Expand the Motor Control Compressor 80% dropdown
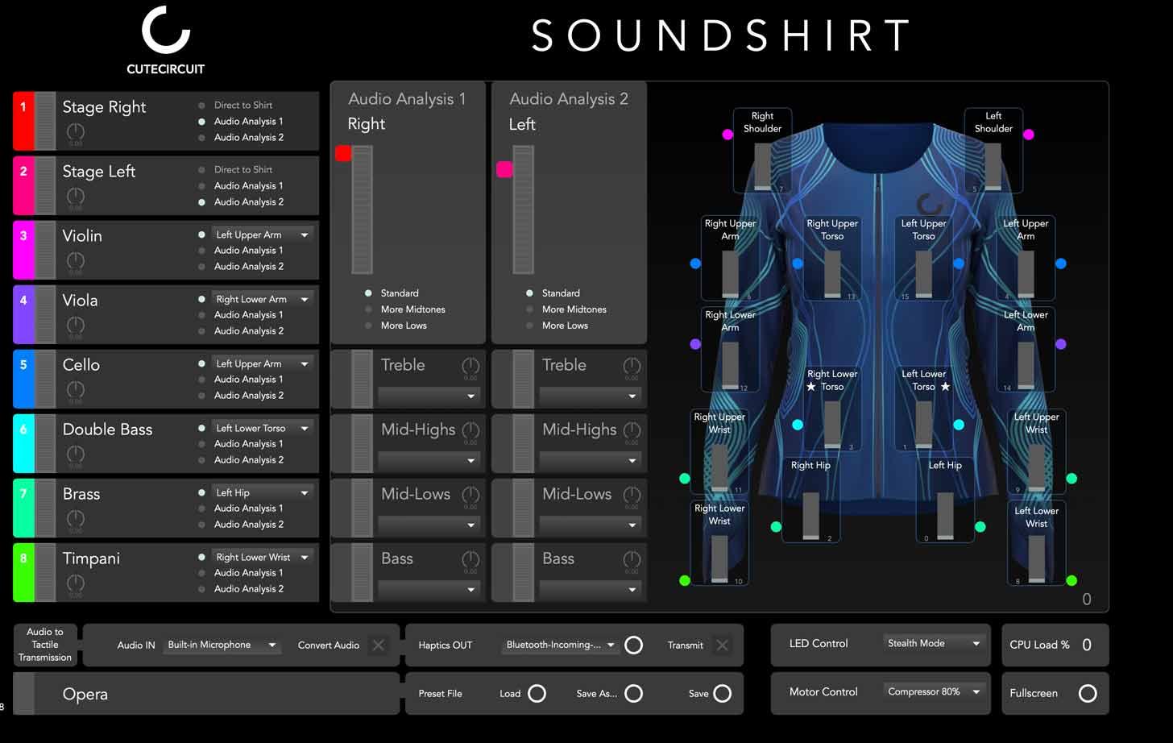This screenshot has width=1173, height=743. (933, 691)
